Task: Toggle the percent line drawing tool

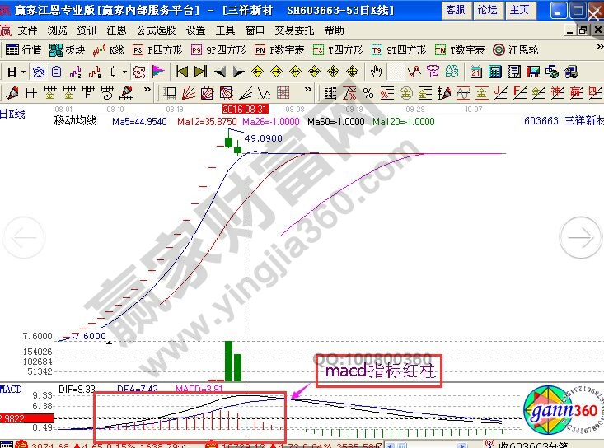Action: coord(368,92)
